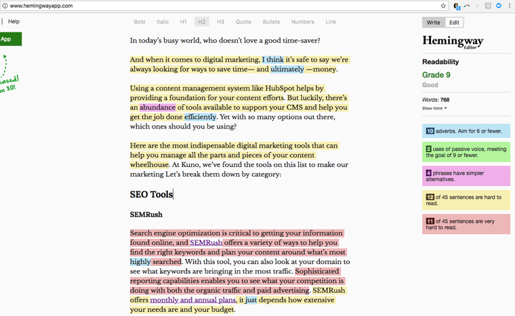Open the Help menu
The height and width of the screenshot is (316, 515).
pyautogui.click(x=14, y=22)
